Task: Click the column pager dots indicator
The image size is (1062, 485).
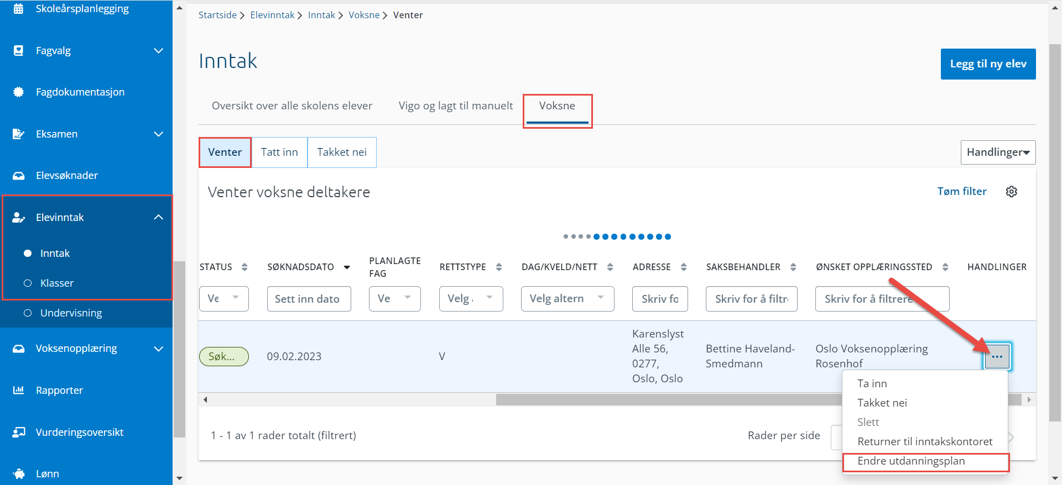Action: click(x=617, y=236)
